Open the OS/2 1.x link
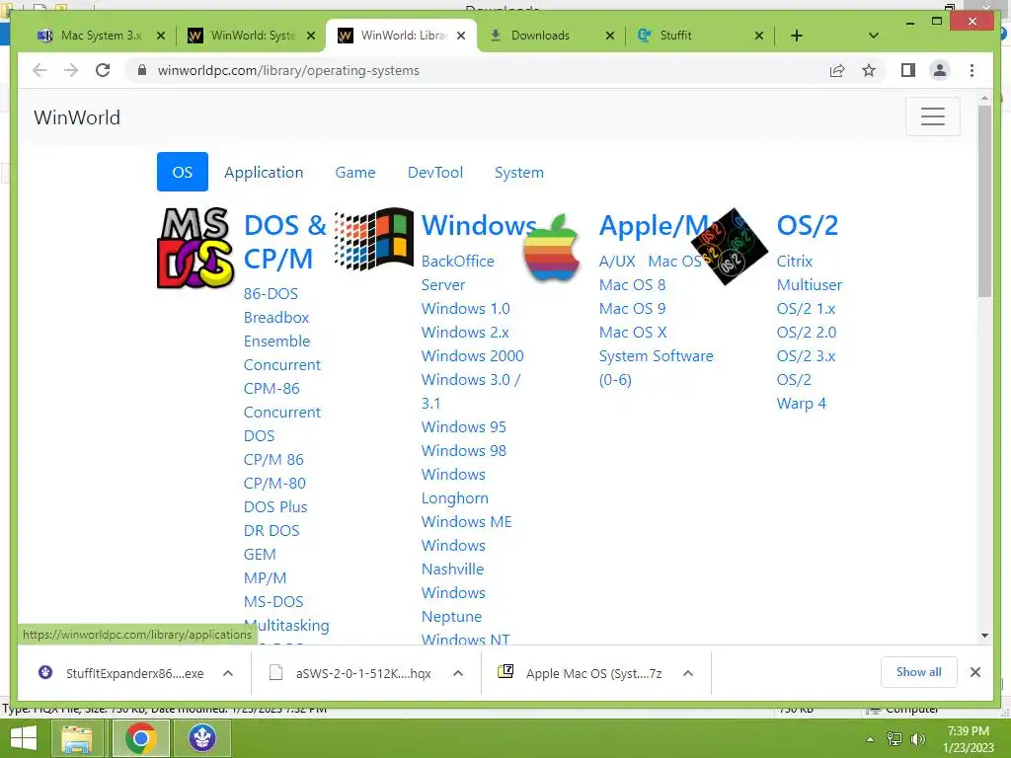Image resolution: width=1011 pixels, height=758 pixels. coord(806,308)
